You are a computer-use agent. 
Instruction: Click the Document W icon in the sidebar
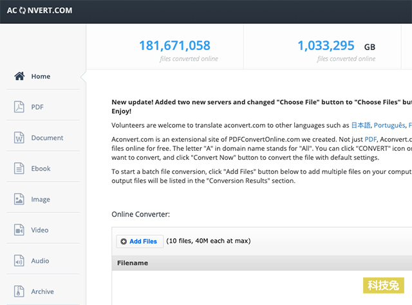point(19,137)
